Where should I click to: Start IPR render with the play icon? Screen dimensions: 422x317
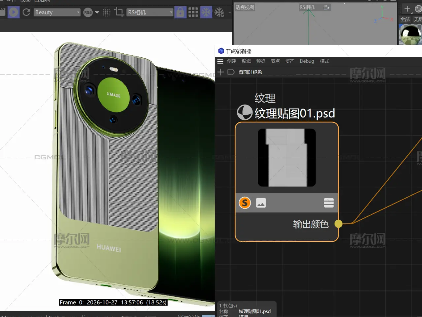[x=14, y=12]
